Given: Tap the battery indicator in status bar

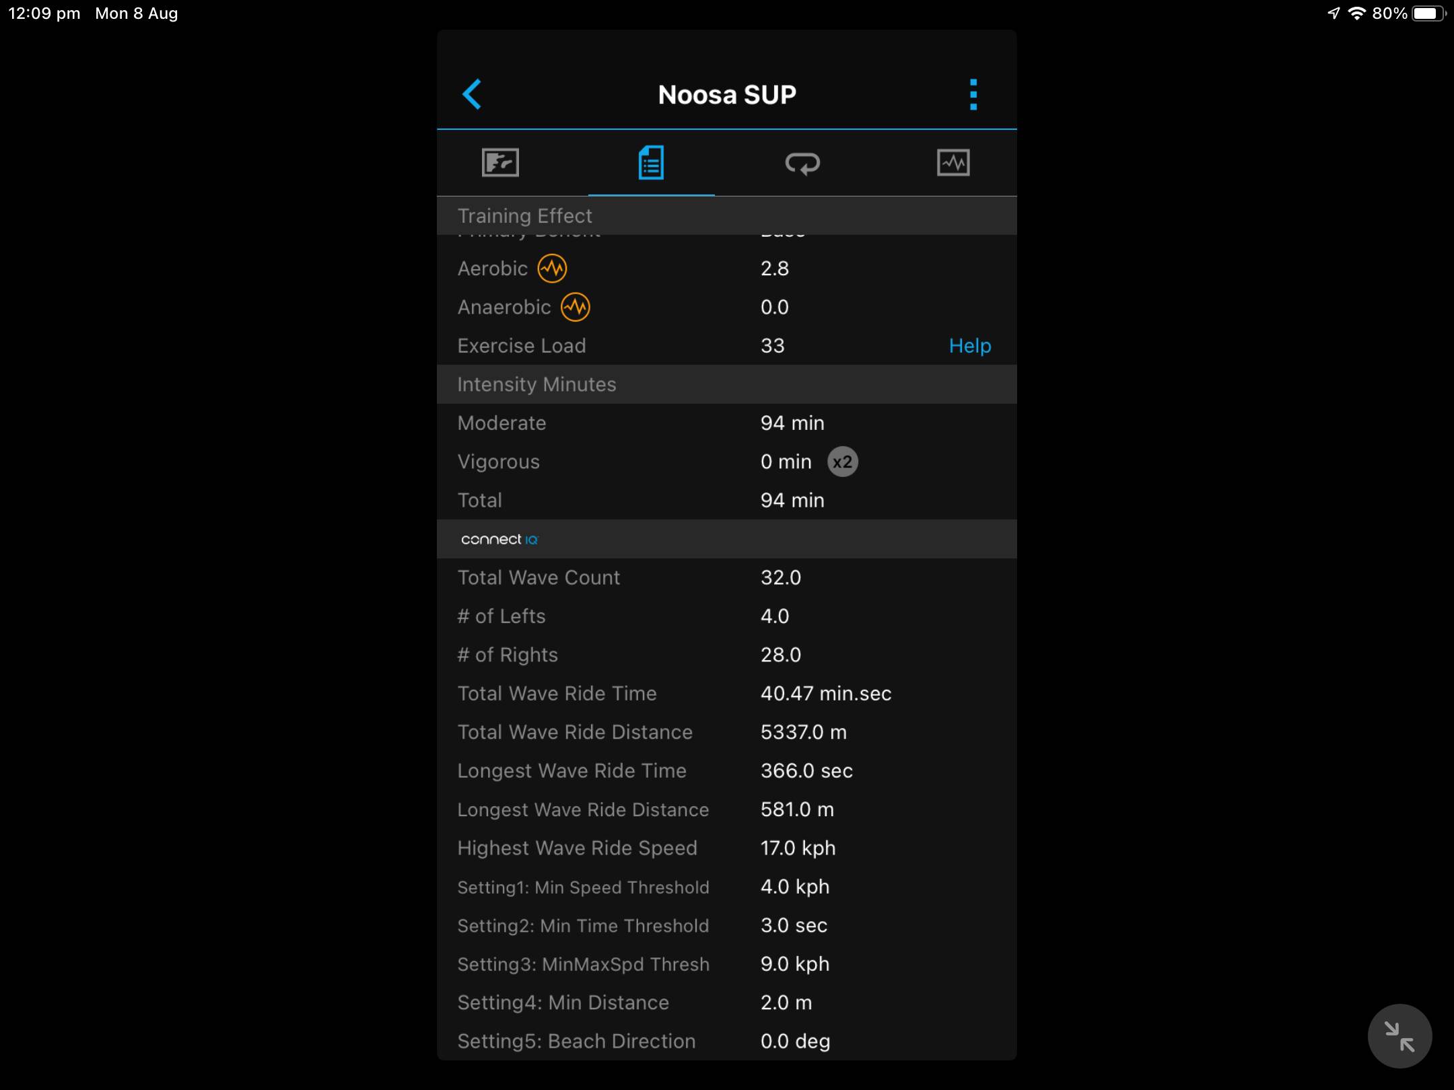Looking at the screenshot, I should coord(1427,13).
